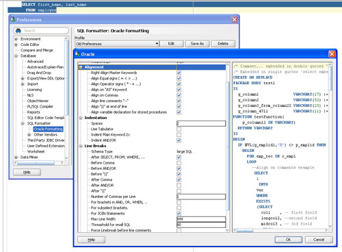Screen dimensions: 342x252
Task: Collapse the Line Breaks section
Action: pyautogui.click(x=81, y=146)
